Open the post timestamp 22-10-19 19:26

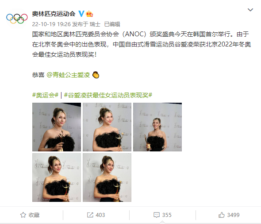51,24
